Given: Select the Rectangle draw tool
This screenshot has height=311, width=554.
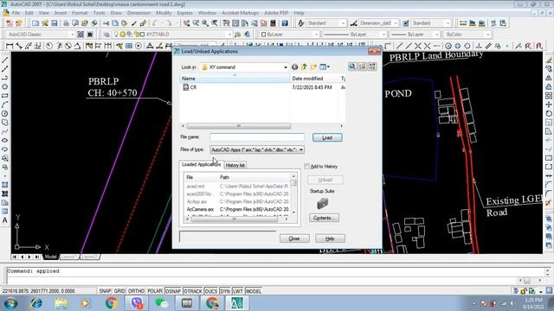Looking at the screenshot, I should pos(5,96).
